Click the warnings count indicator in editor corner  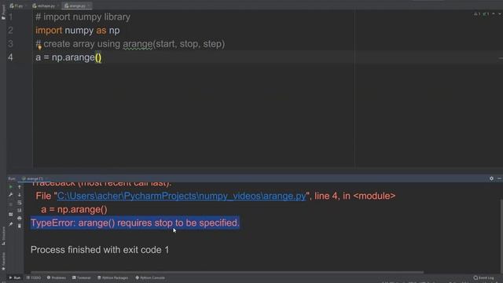tap(477, 14)
